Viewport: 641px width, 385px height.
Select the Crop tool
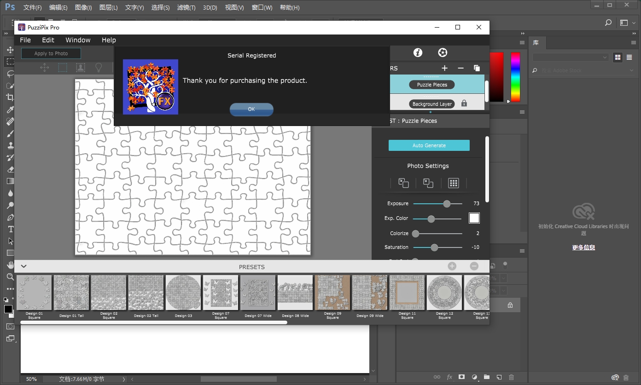[10, 98]
